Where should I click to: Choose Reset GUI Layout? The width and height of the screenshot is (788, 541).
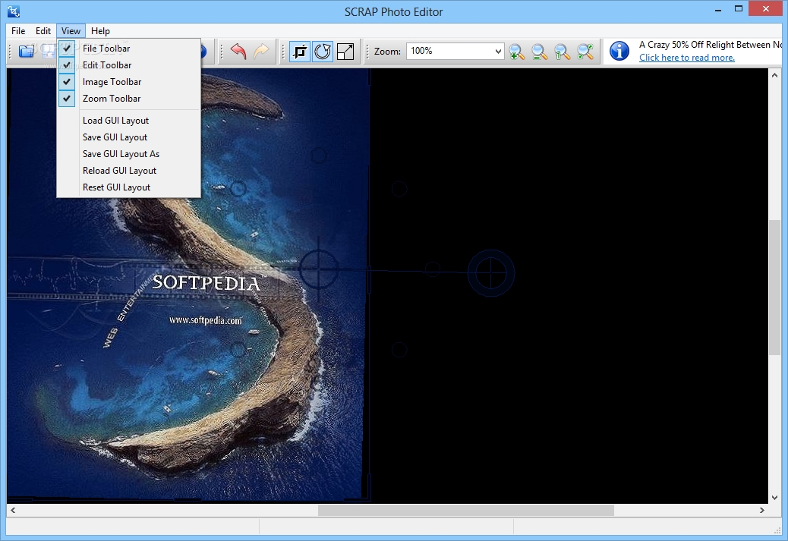(x=128, y=187)
